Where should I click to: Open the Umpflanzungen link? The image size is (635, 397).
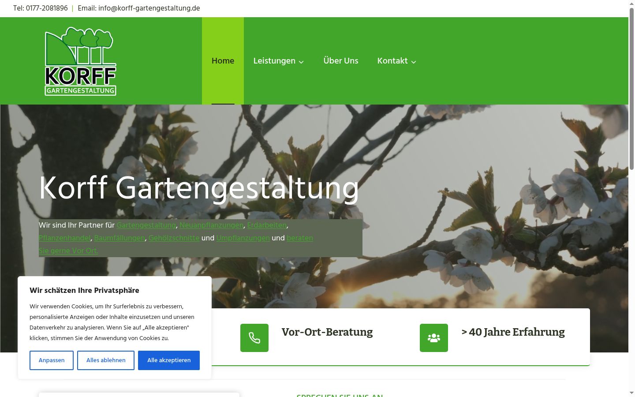[x=243, y=238]
